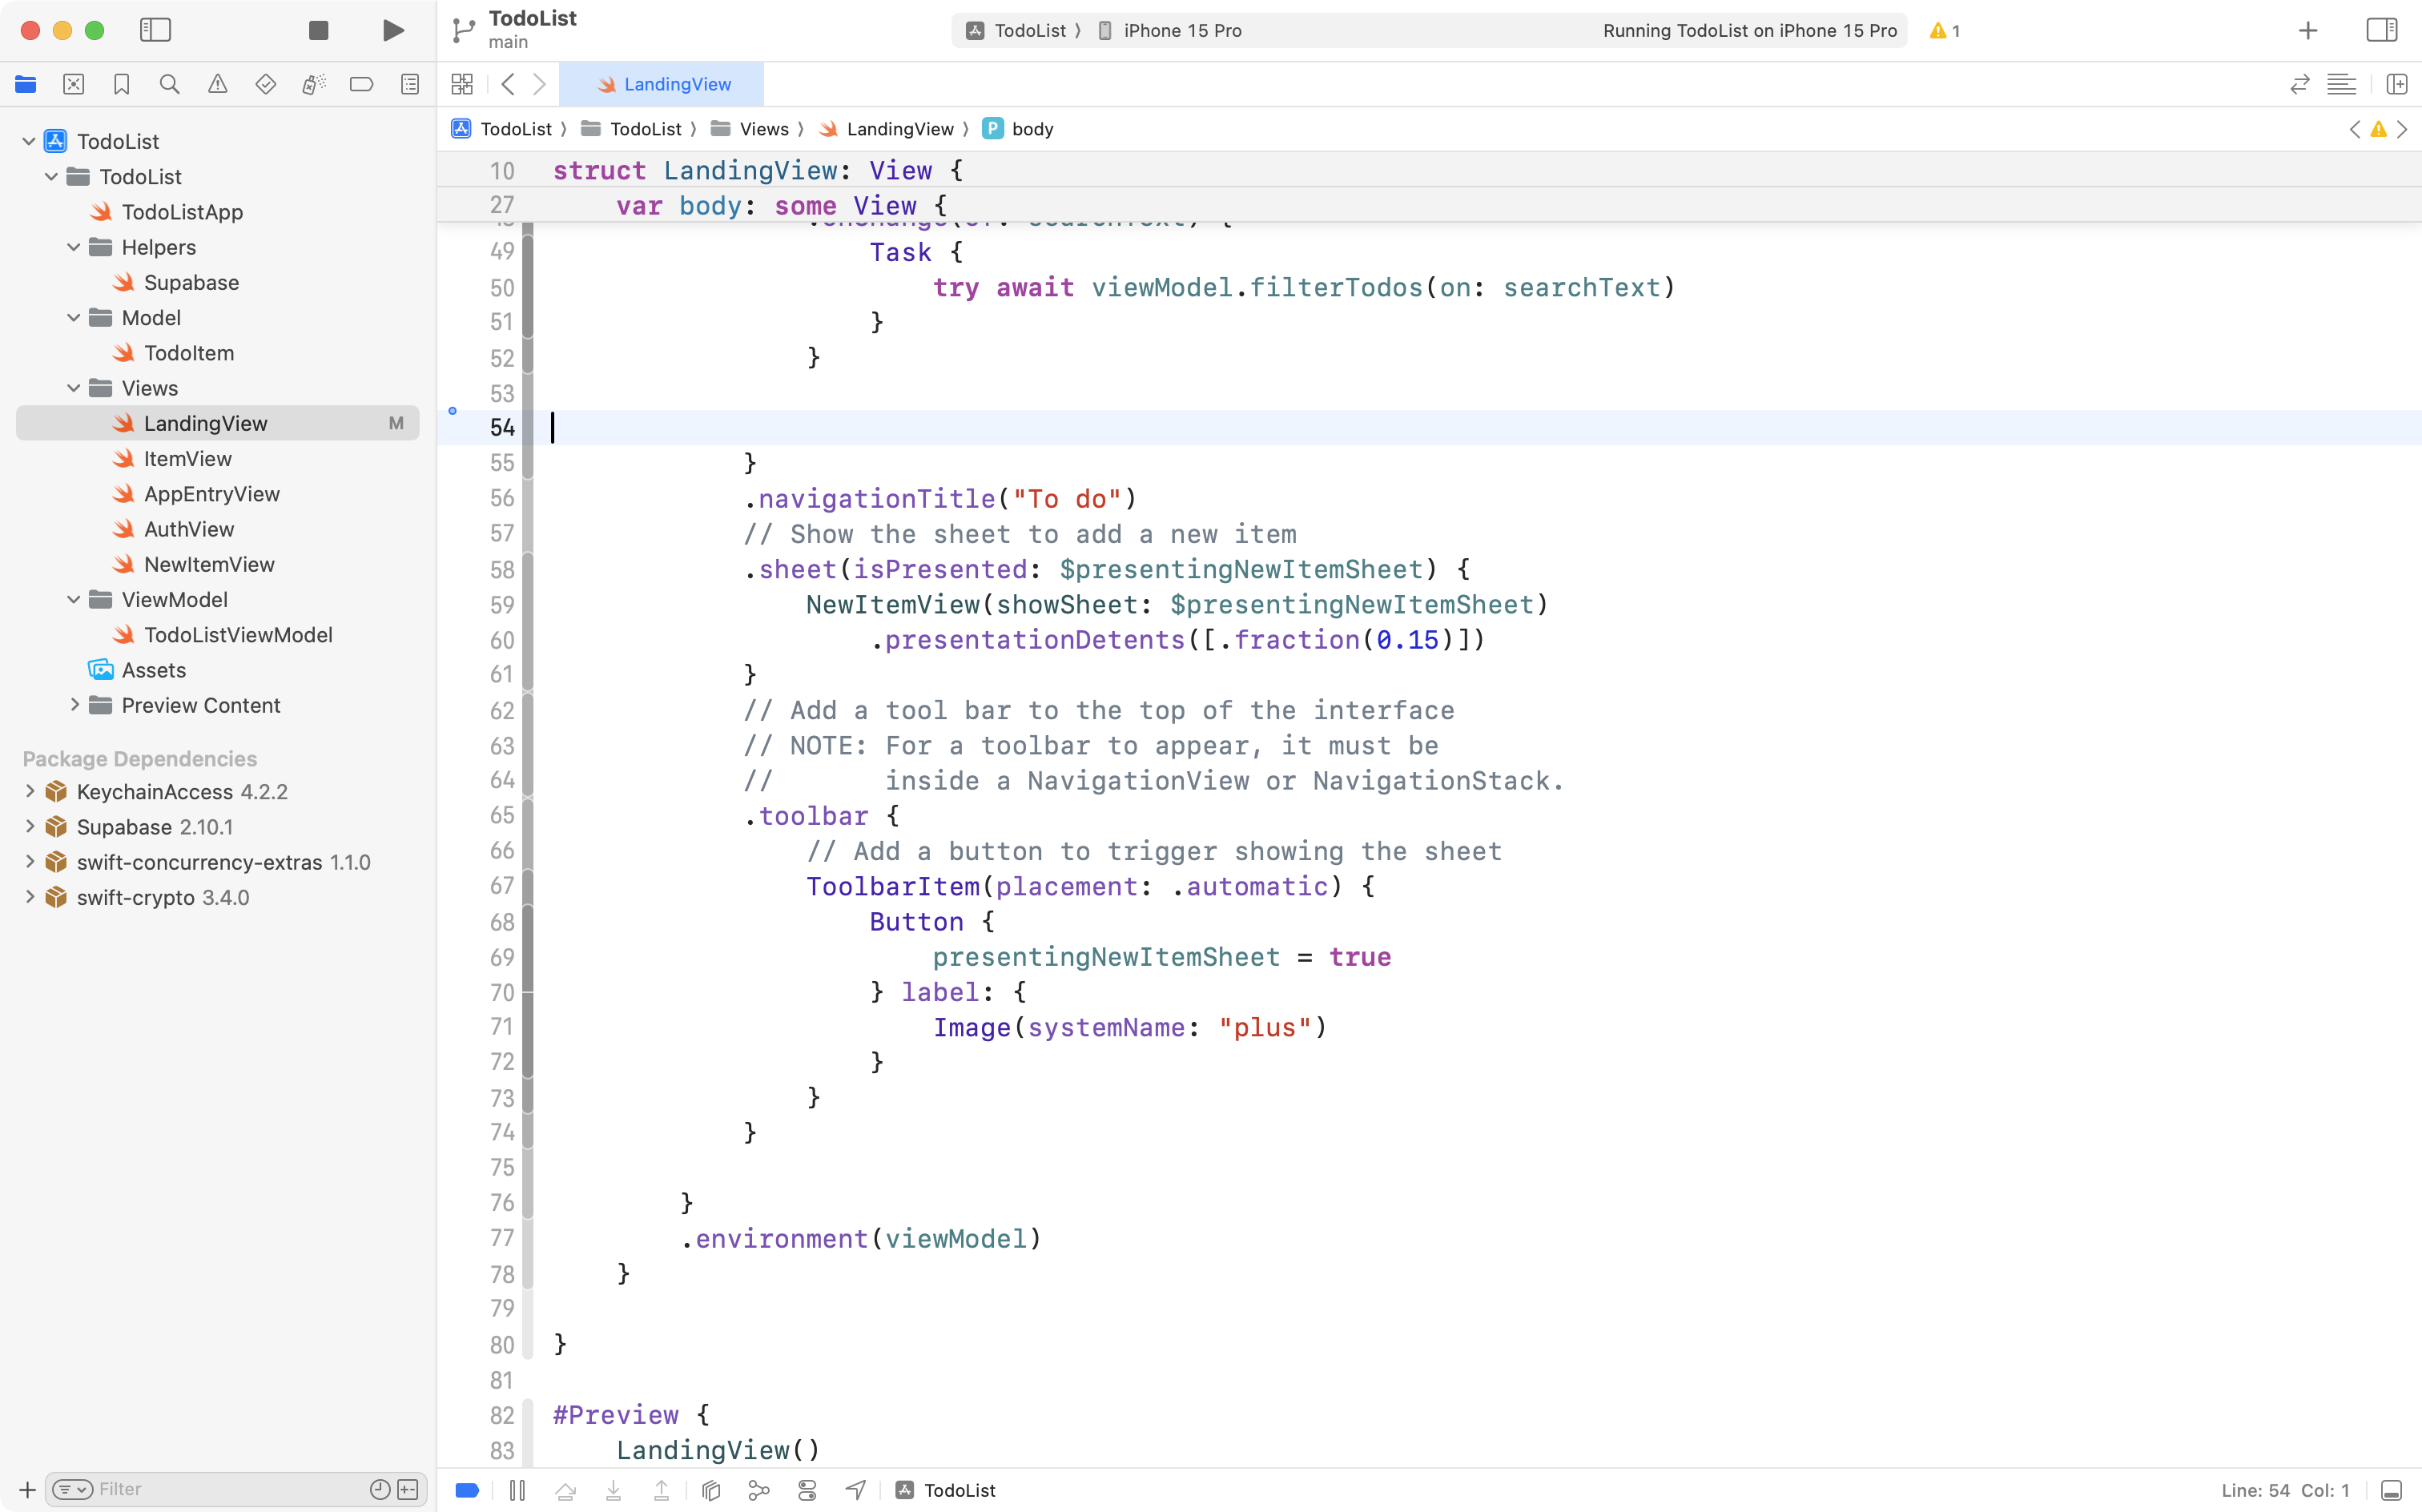This screenshot has width=2422, height=1512.
Task: Hide the debug area with the blue toggle
Action: [x=466, y=1490]
